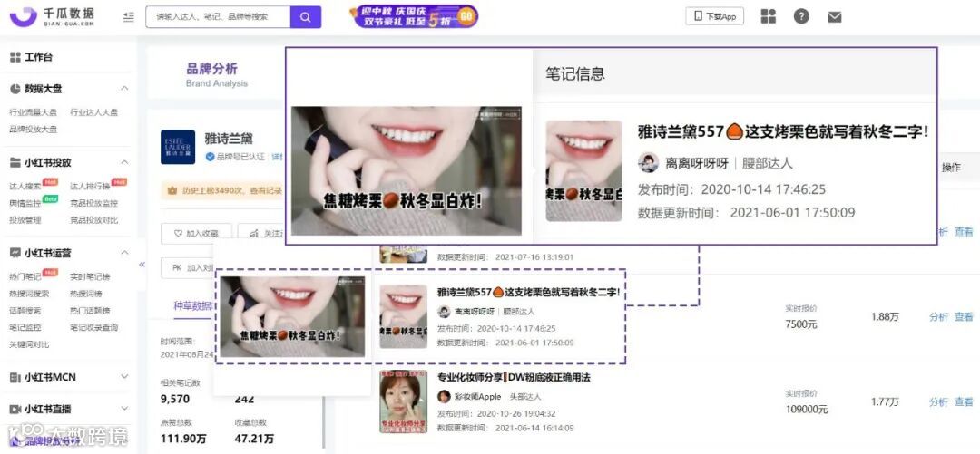
Task: Click the 千瓜数据 logo
Action: coord(53,16)
